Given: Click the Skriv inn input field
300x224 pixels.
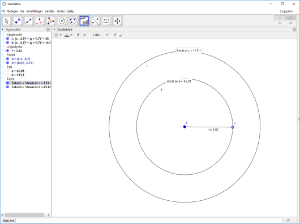Looking at the screenshot, I should click(x=149, y=221).
